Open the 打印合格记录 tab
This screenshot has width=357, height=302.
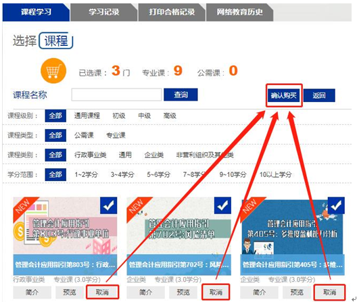(x=172, y=12)
